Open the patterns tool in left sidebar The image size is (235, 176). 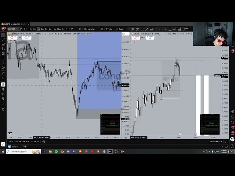point(3,49)
